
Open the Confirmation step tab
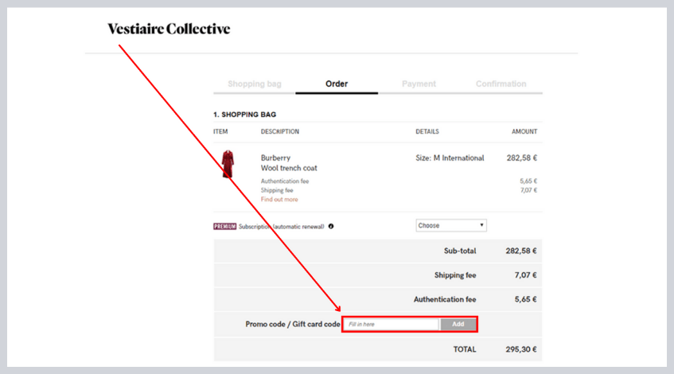501,84
